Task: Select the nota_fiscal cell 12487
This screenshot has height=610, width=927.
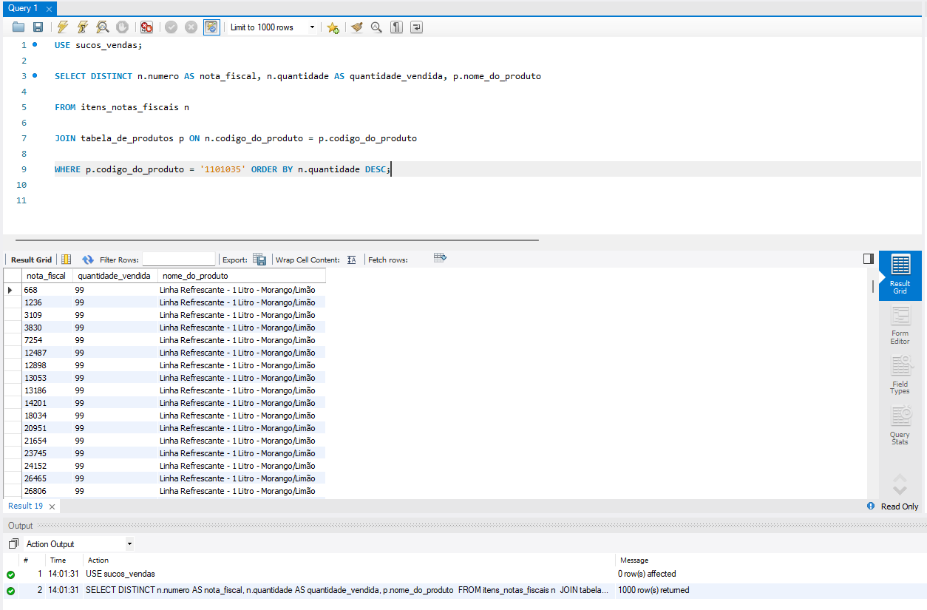Action: [x=47, y=353]
